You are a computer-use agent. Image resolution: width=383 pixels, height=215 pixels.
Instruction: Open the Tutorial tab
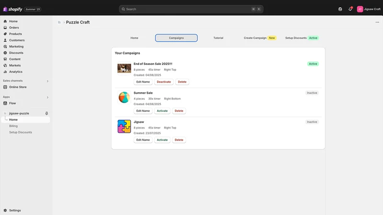tap(218, 38)
